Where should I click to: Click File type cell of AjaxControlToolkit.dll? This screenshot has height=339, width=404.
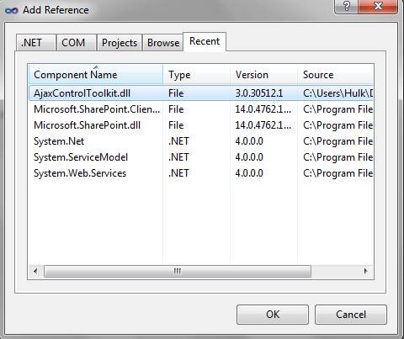point(176,93)
